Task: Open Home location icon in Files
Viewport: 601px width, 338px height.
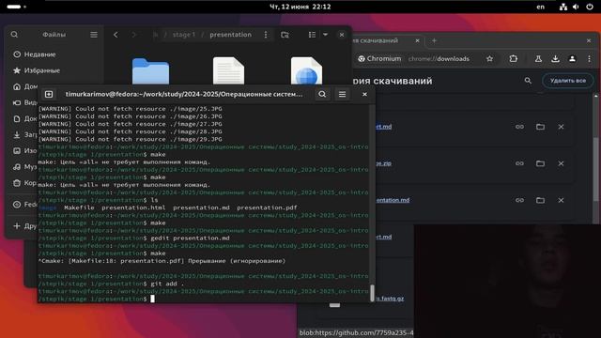Action: 17,86
